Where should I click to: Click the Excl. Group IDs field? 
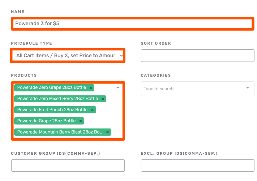click(x=197, y=166)
